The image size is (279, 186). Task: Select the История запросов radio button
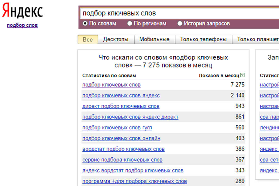point(180,23)
